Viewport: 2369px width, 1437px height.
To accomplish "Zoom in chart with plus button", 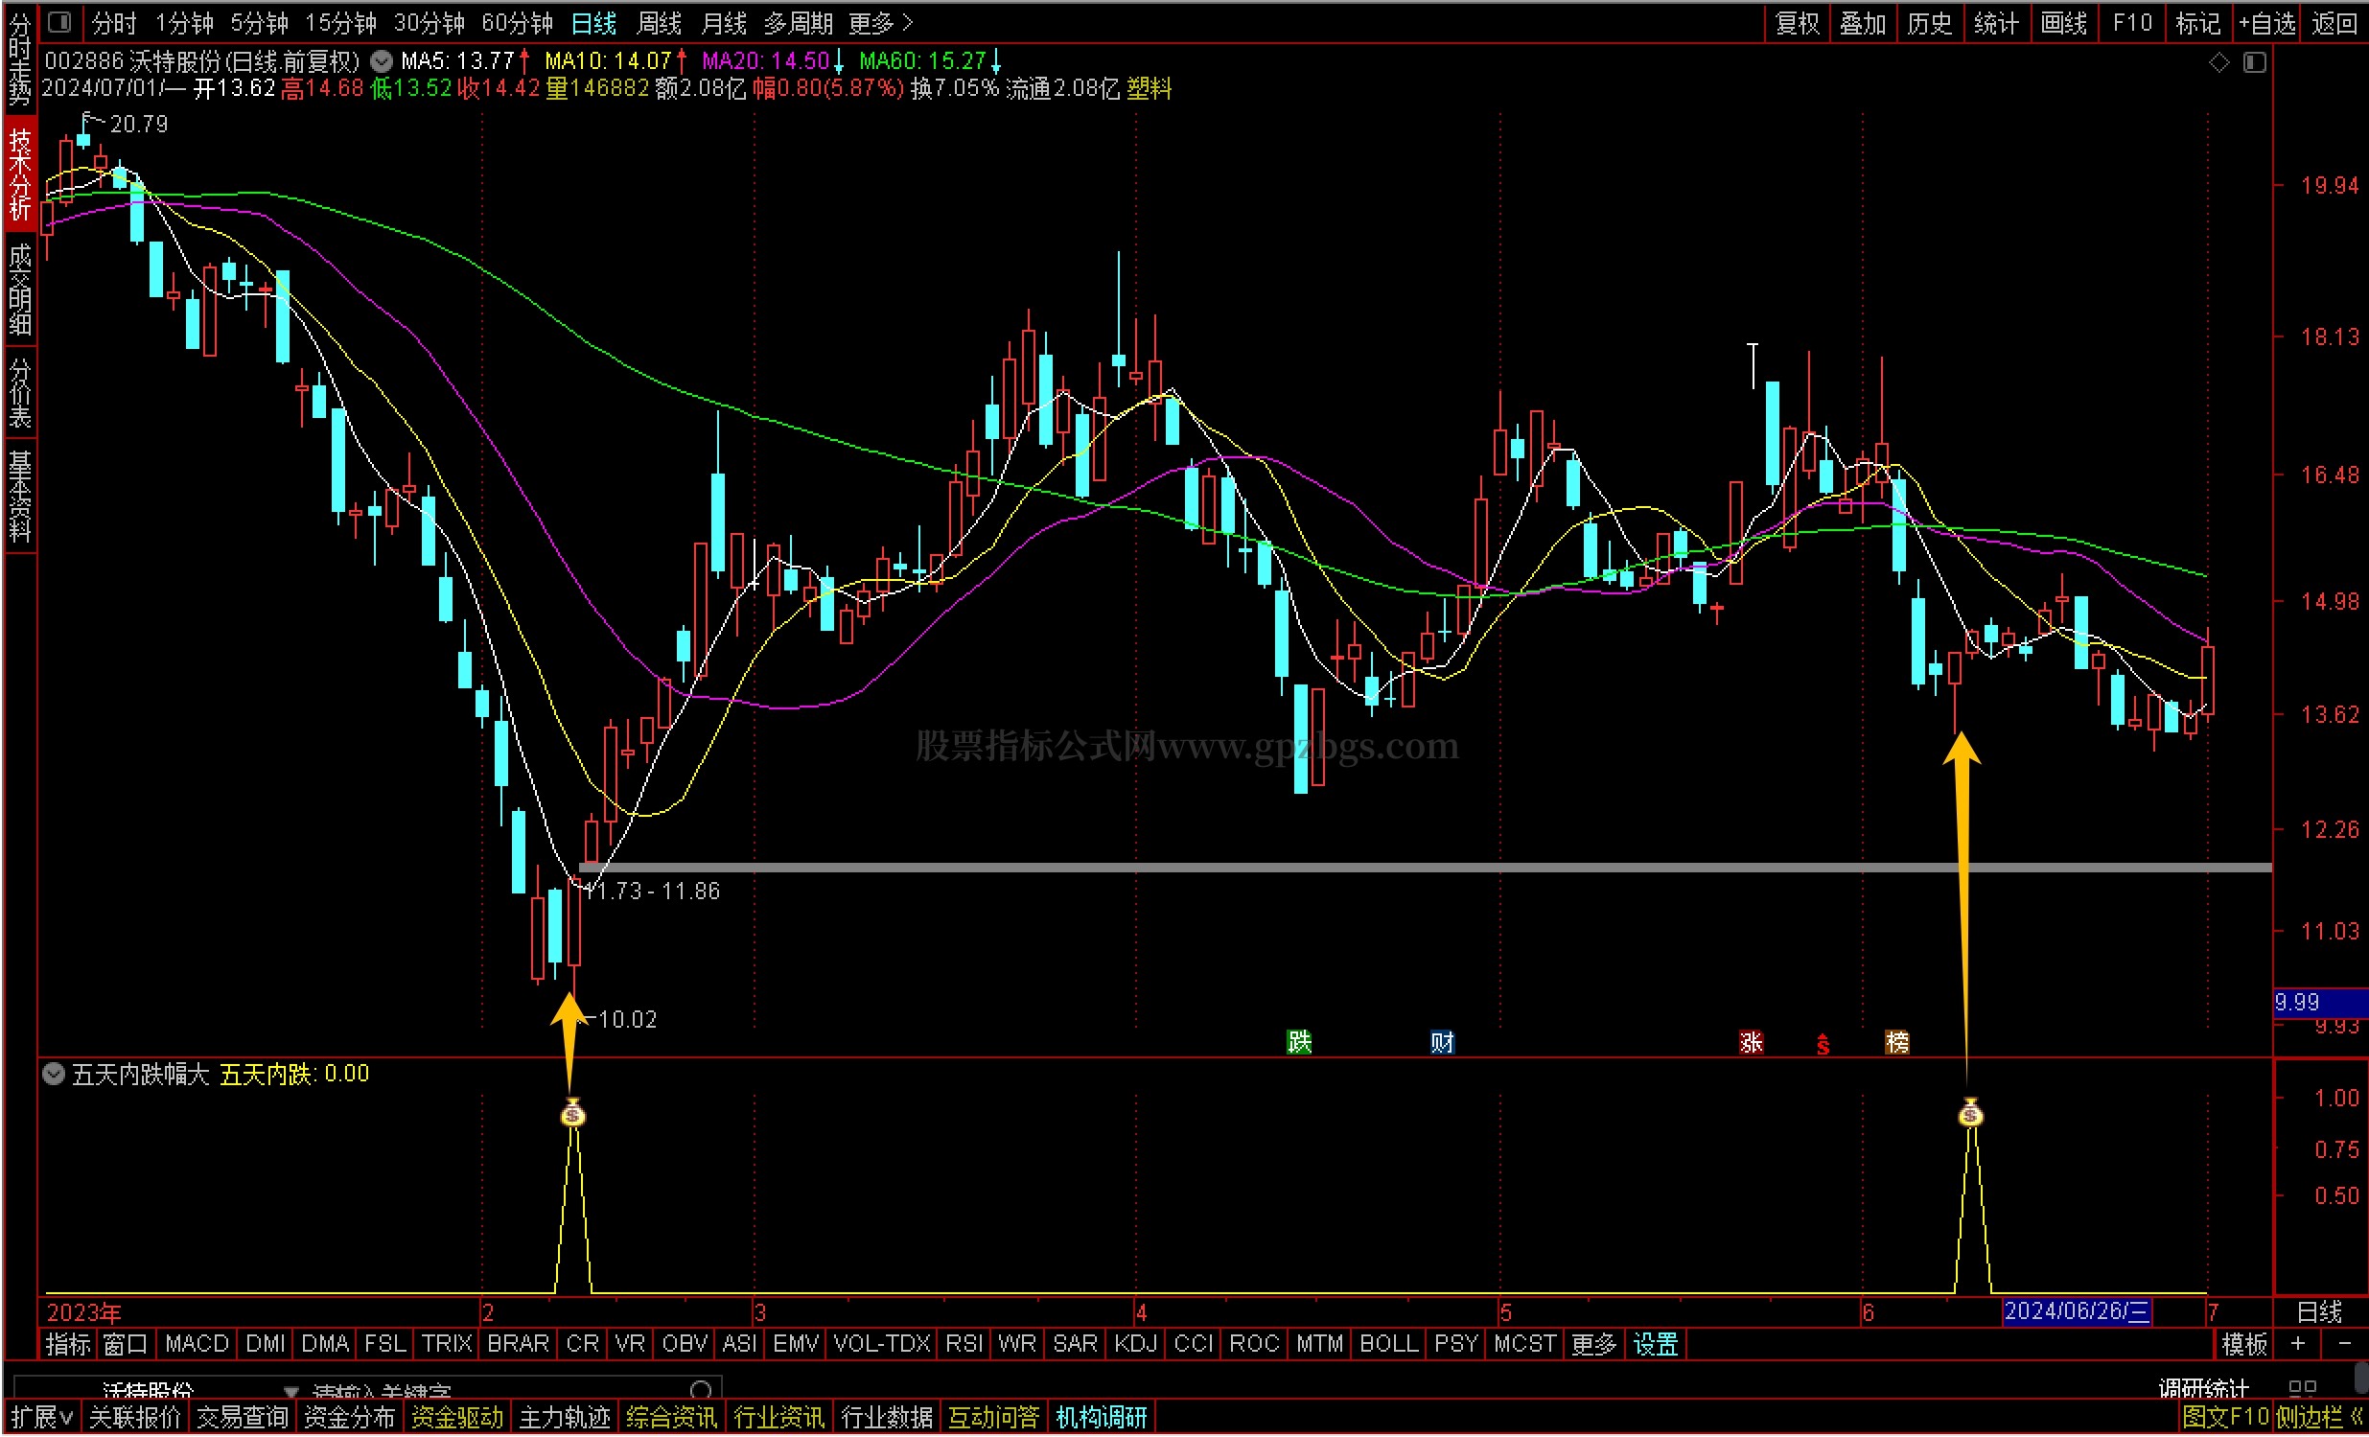I will 2298,1344.
